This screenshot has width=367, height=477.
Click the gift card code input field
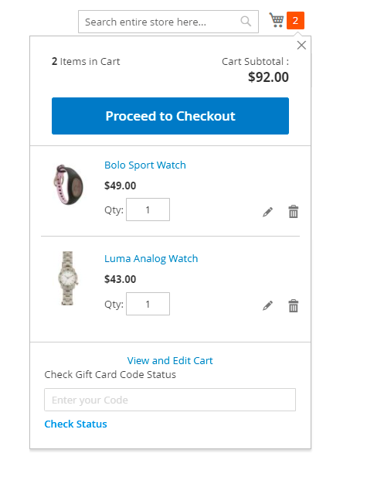click(170, 400)
